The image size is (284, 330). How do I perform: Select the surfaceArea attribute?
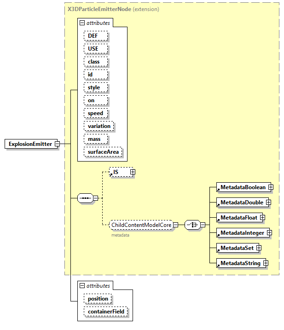[x=103, y=152]
